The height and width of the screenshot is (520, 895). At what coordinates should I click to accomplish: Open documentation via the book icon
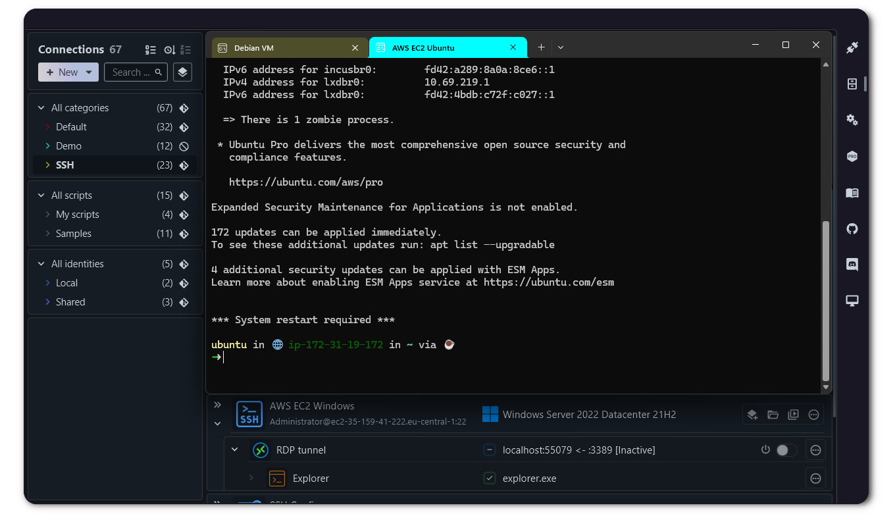(852, 193)
